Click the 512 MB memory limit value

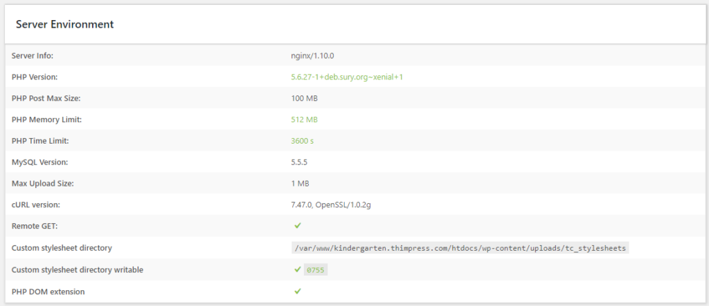point(304,119)
